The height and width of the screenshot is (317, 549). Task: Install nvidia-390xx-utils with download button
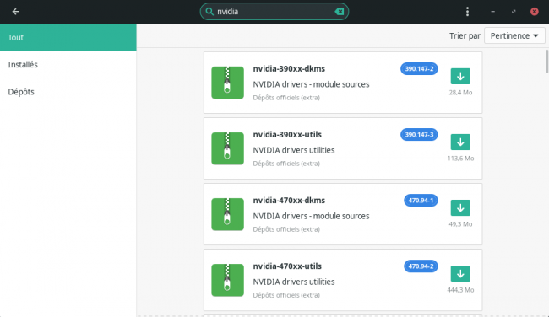click(x=460, y=142)
